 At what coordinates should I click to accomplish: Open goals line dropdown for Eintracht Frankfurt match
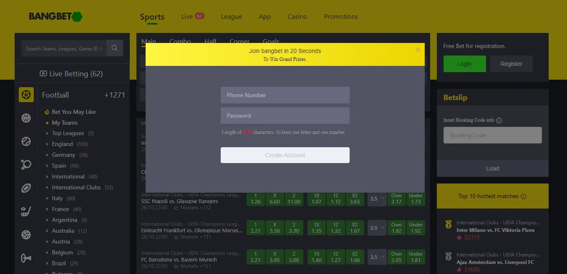pyautogui.click(x=377, y=228)
